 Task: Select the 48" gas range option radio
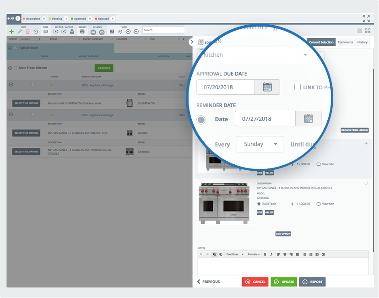click(366, 184)
